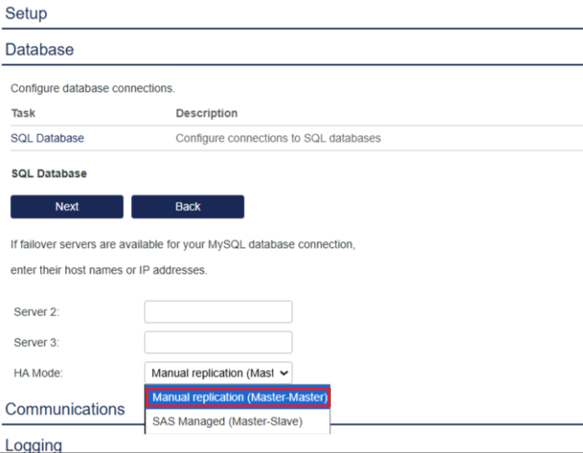This screenshot has height=453, width=583.
Task: Choose SAS Managed (Master-Slave) option
Action: tap(227, 421)
